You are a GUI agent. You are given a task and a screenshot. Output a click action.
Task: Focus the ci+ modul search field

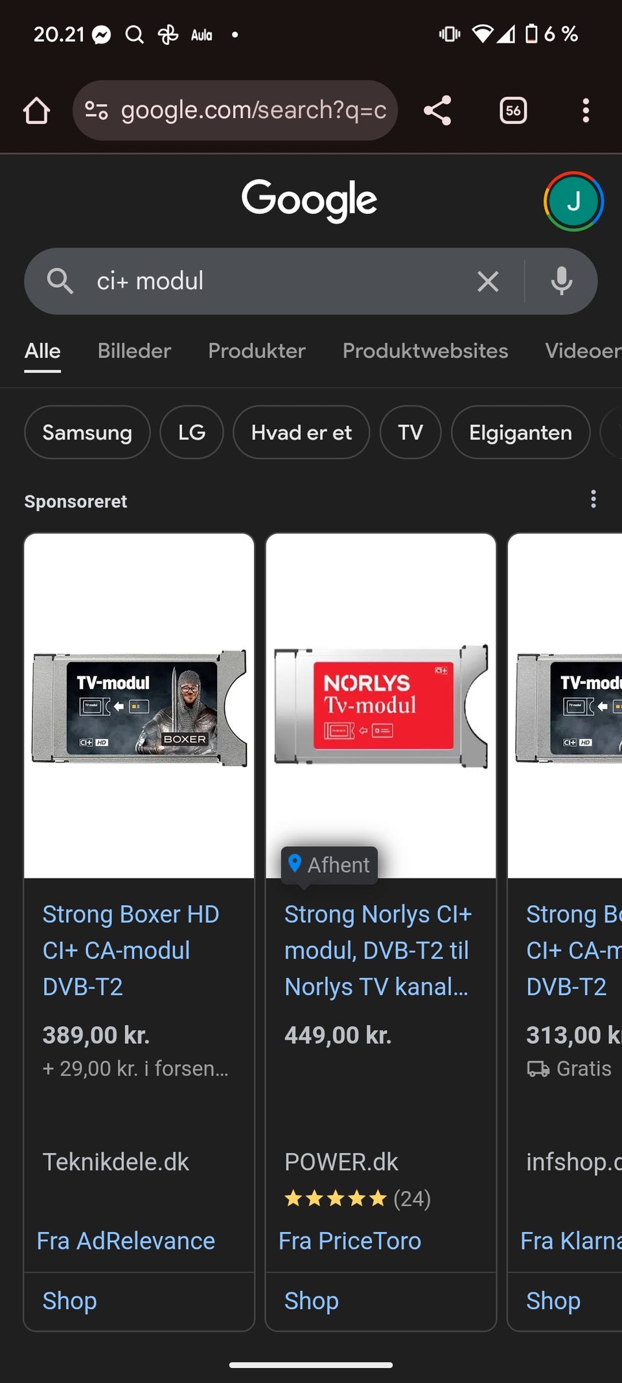click(x=279, y=281)
